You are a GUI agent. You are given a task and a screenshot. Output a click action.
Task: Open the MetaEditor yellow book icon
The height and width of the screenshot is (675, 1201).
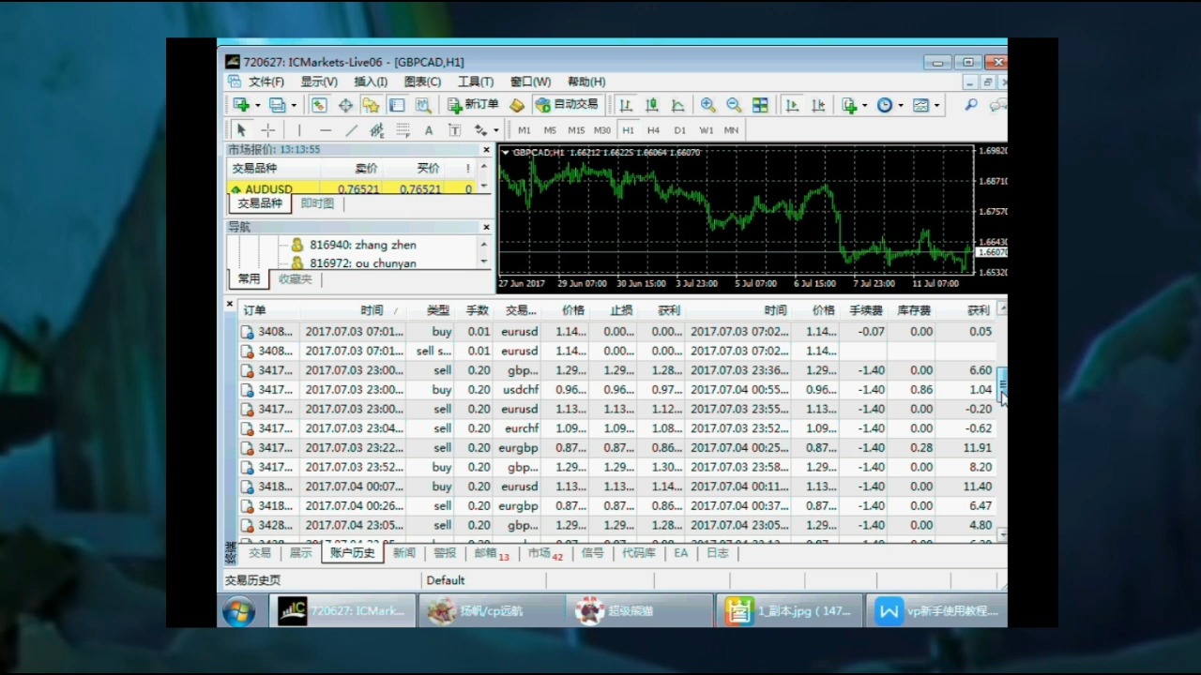click(x=516, y=105)
